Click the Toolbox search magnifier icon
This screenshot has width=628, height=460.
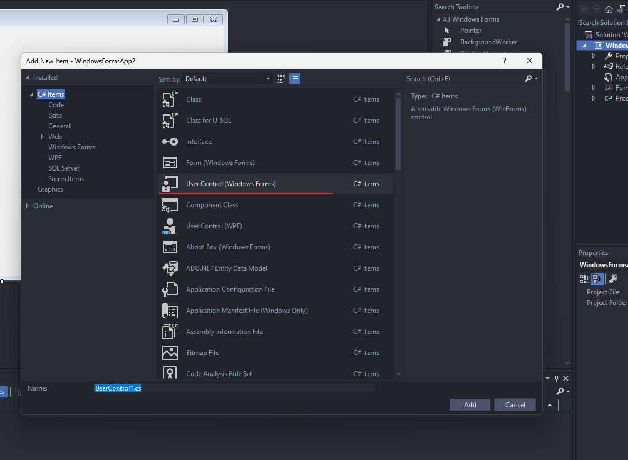pos(560,7)
